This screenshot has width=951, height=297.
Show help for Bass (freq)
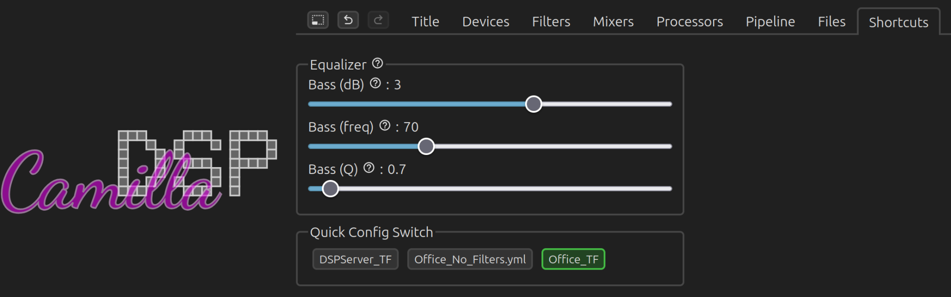(x=385, y=125)
